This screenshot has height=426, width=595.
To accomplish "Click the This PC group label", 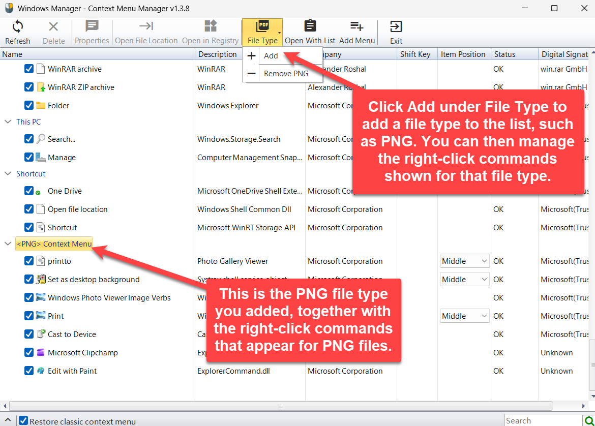I will pos(28,122).
